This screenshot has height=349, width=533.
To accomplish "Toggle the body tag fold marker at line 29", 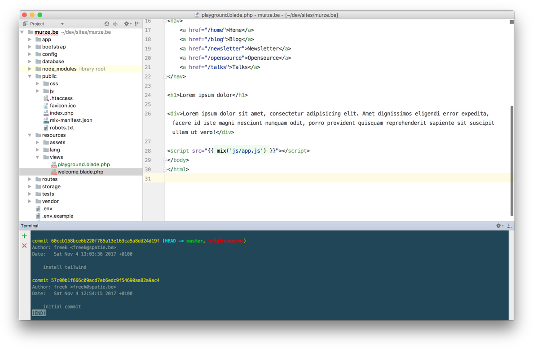I will [165, 160].
